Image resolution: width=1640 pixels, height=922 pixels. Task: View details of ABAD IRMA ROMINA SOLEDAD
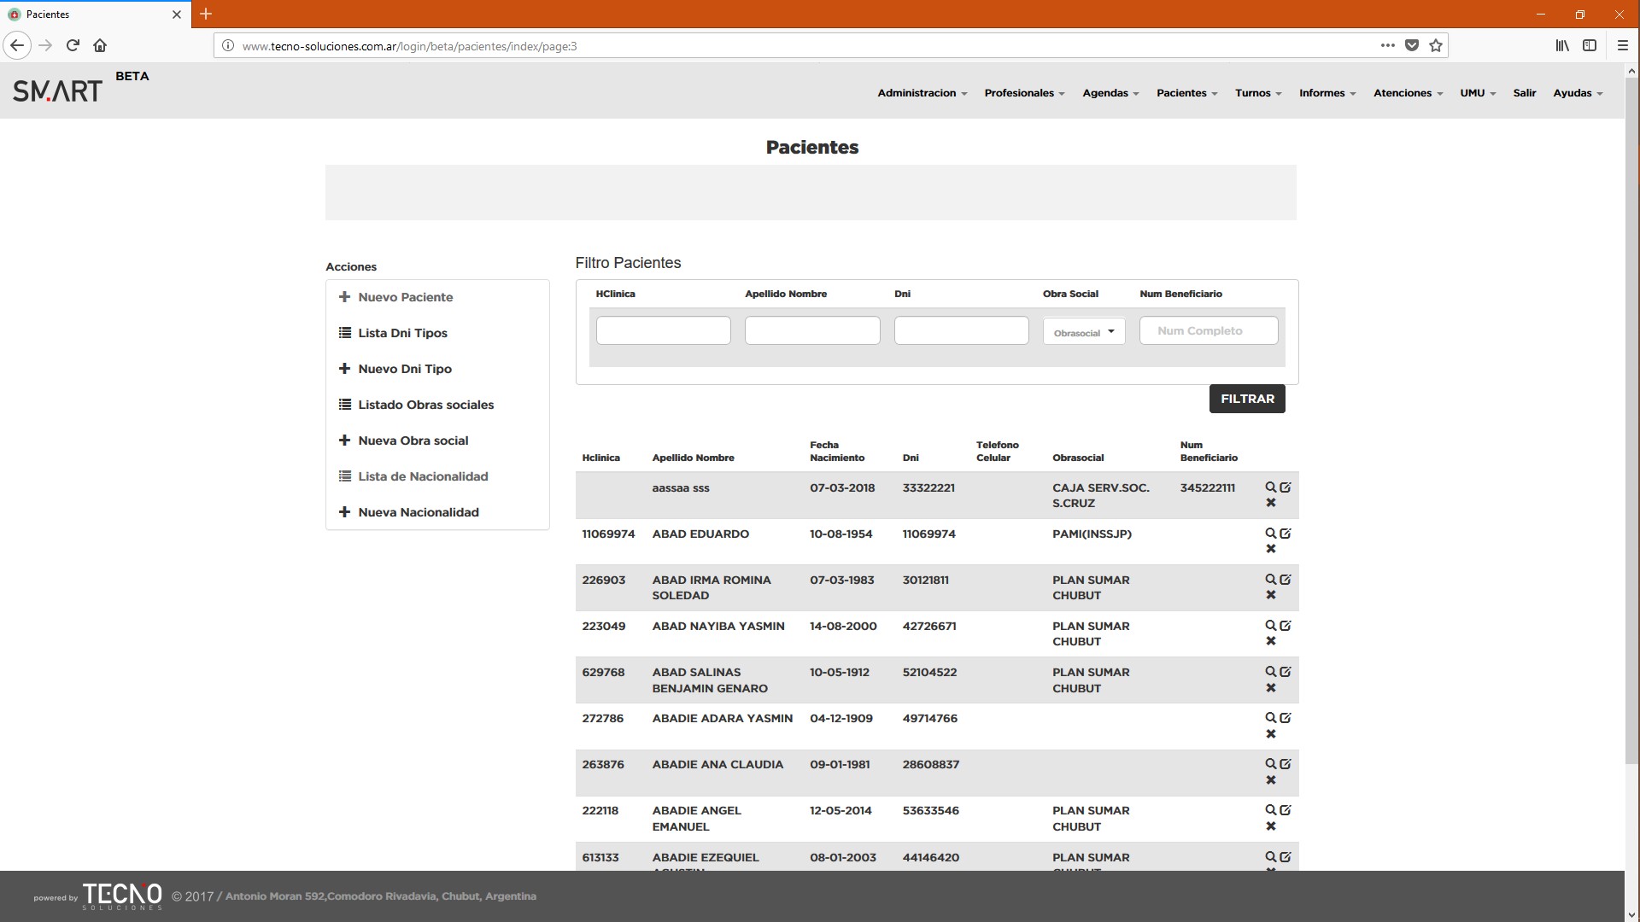click(x=1270, y=580)
